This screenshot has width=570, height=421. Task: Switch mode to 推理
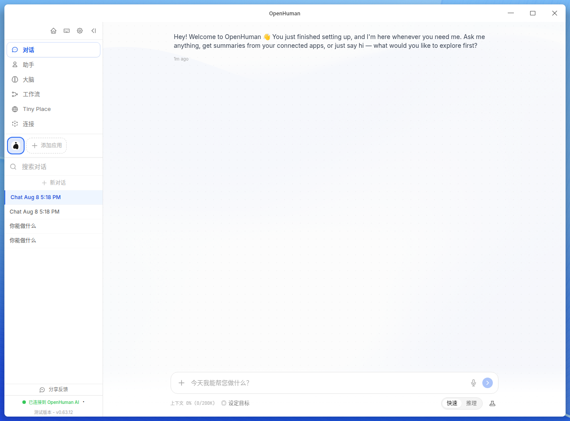[x=471, y=403]
